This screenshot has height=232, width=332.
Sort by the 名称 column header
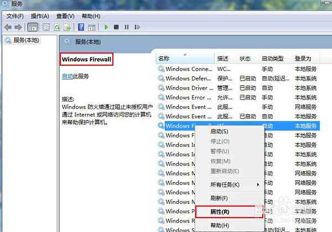click(x=185, y=59)
